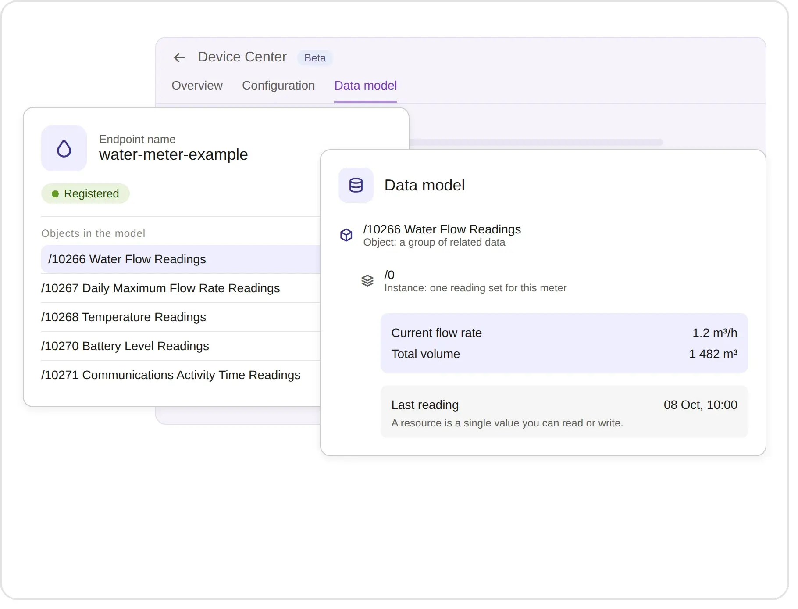Screen dimensions: 798x609
Task: Select /10267 Daily Maximum Flow Rate Readings
Action: pos(181,288)
